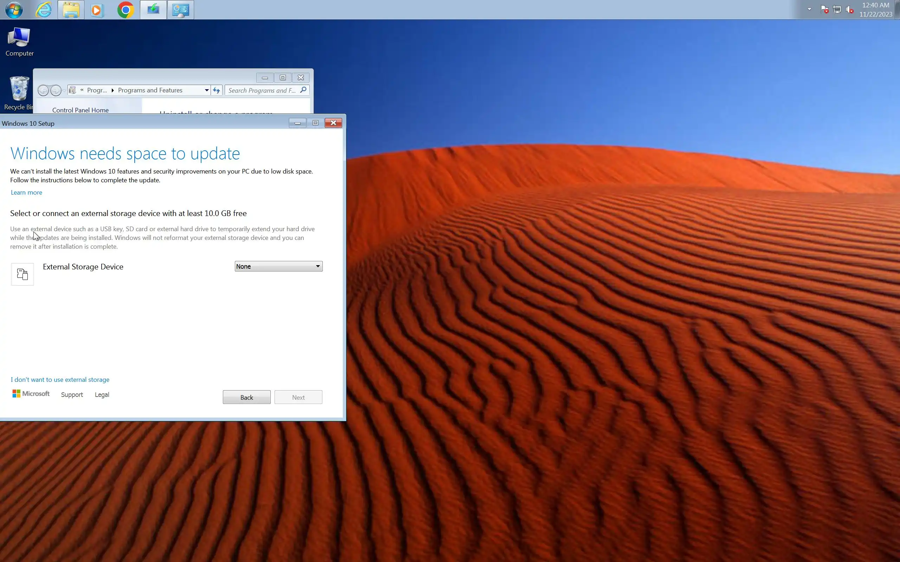Click the Search Programs and Features field

pyautogui.click(x=262, y=90)
